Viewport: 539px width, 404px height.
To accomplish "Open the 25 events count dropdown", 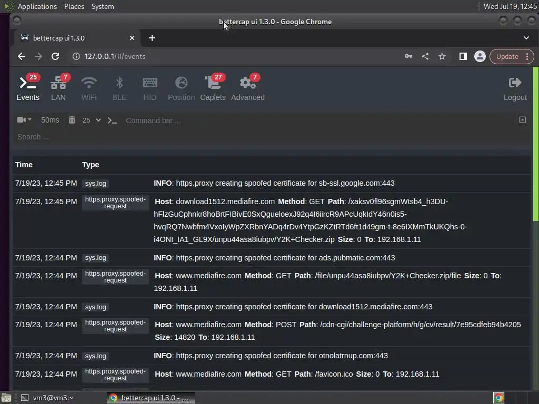I will tap(92, 120).
